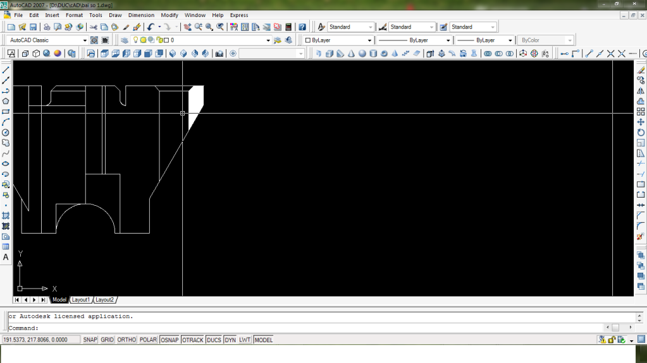Viewport: 647px width, 363px height.
Task: Click the Cut scissors icon
Action: coord(94,27)
